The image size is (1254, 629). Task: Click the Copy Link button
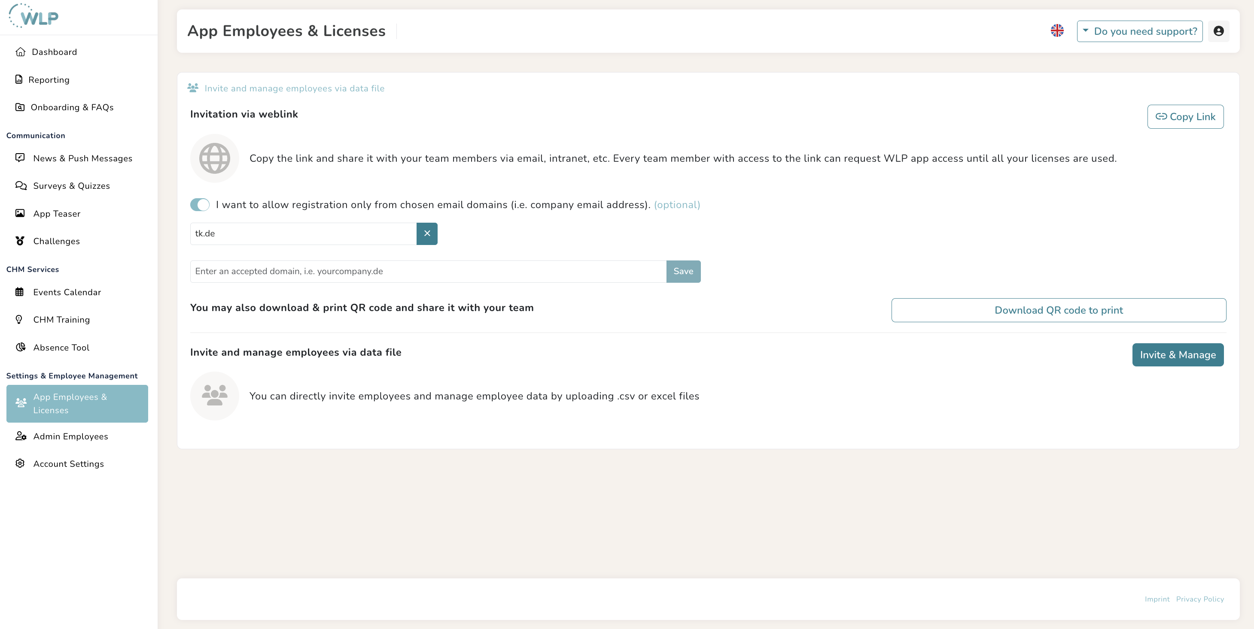coord(1185,117)
